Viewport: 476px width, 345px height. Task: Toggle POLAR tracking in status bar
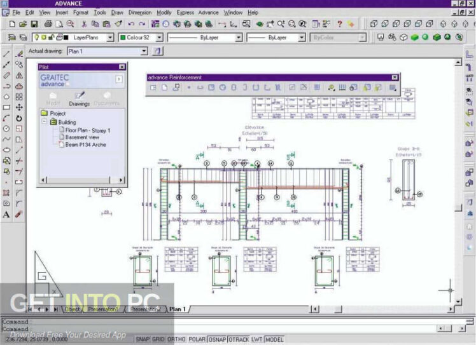pos(197,339)
